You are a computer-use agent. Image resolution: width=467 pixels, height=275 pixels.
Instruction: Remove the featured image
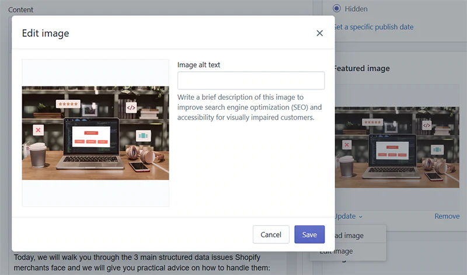pos(447,216)
